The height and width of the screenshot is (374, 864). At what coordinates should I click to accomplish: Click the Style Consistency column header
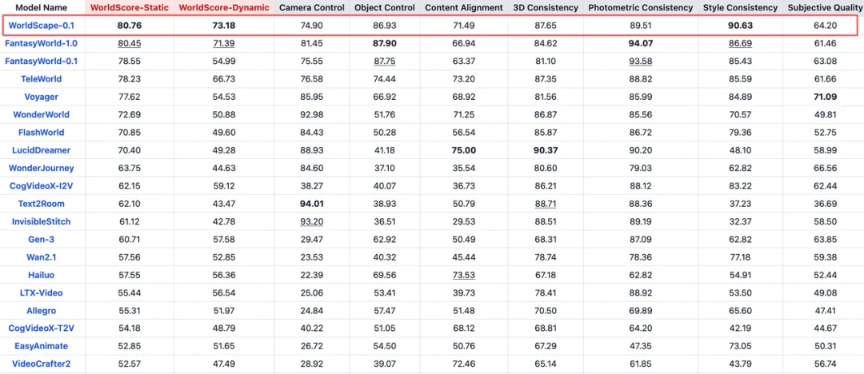point(740,8)
